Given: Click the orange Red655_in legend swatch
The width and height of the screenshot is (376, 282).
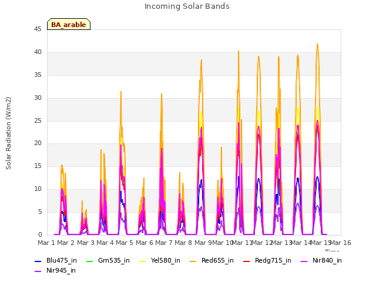Looking at the screenshot, I should tap(193, 261).
